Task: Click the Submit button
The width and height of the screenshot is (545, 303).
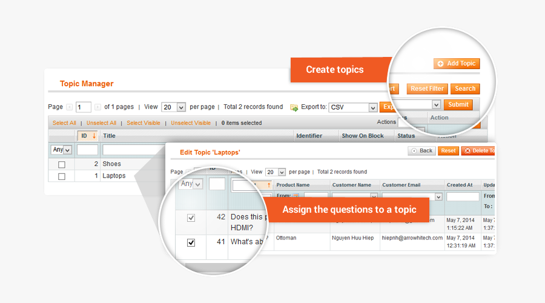Action: click(458, 104)
